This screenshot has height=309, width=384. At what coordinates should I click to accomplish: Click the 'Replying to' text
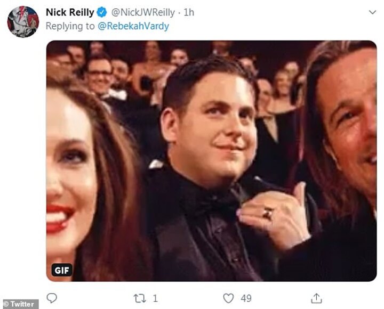pos(69,26)
